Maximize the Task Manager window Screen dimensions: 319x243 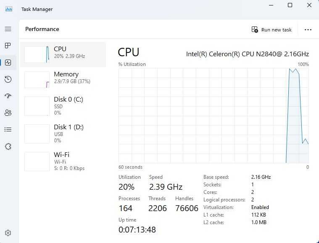pos(290,5)
